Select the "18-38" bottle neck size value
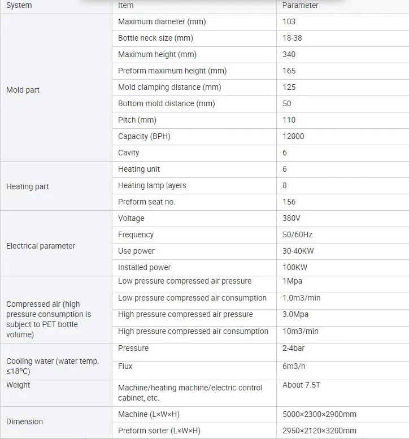Screen dimensions: 409x439 (x=293, y=38)
